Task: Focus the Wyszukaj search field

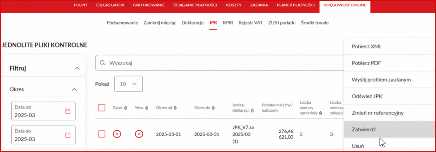Action: tap(221, 63)
